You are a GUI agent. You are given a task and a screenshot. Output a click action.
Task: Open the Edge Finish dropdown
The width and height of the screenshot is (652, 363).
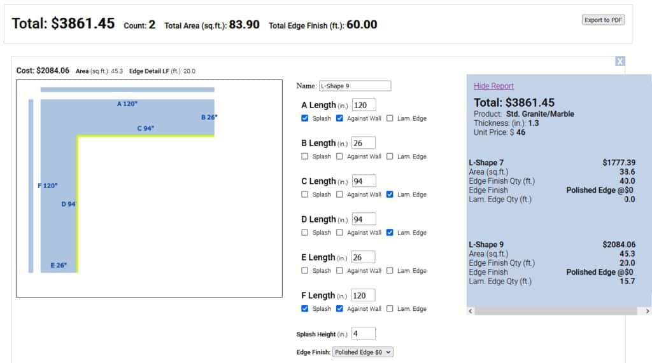363,352
